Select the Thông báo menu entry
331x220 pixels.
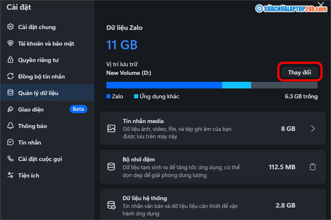(x=32, y=126)
